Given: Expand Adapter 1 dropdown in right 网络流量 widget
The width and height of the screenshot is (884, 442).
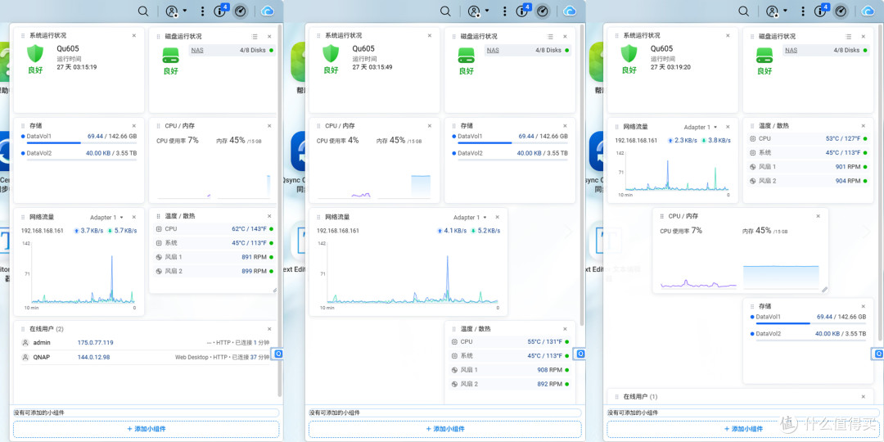Looking at the screenshot, I should (701, 127).
